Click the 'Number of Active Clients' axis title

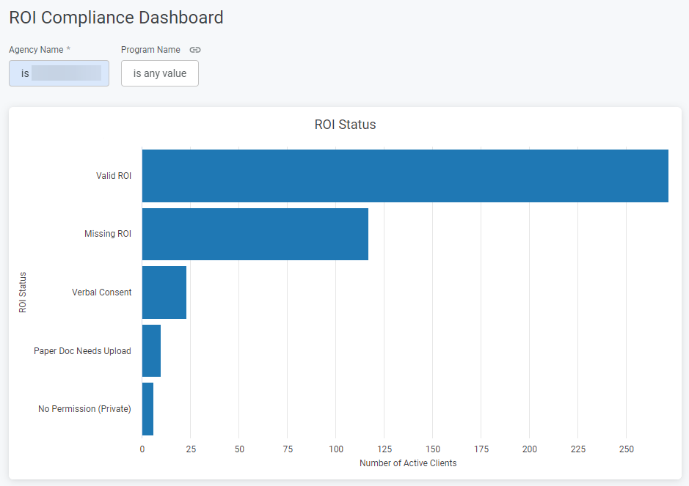coord(408,463)
